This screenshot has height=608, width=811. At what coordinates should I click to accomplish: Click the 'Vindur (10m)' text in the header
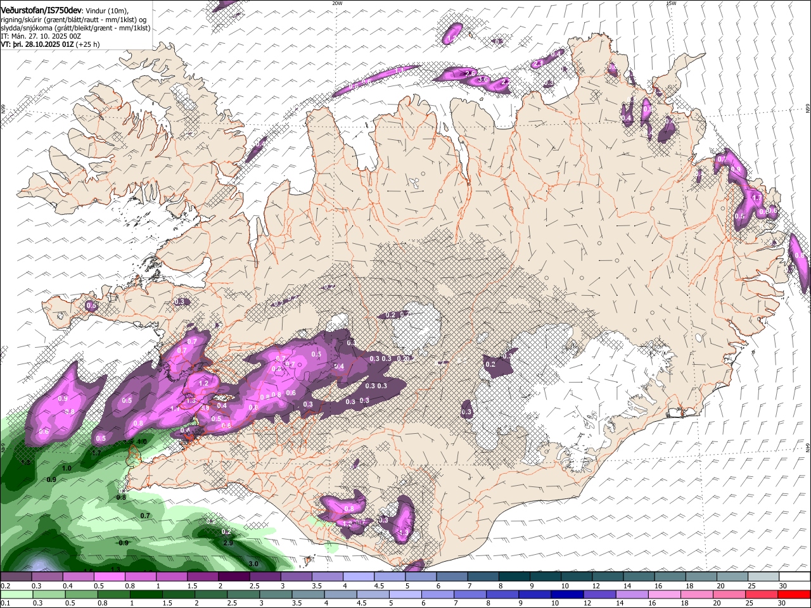pyautogui.click(x=107, y=11)
